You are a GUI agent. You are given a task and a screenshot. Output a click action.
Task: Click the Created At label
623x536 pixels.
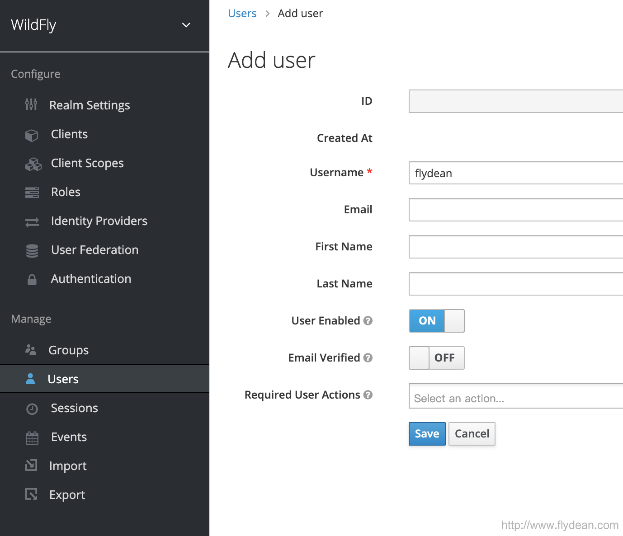click(345, 138)
